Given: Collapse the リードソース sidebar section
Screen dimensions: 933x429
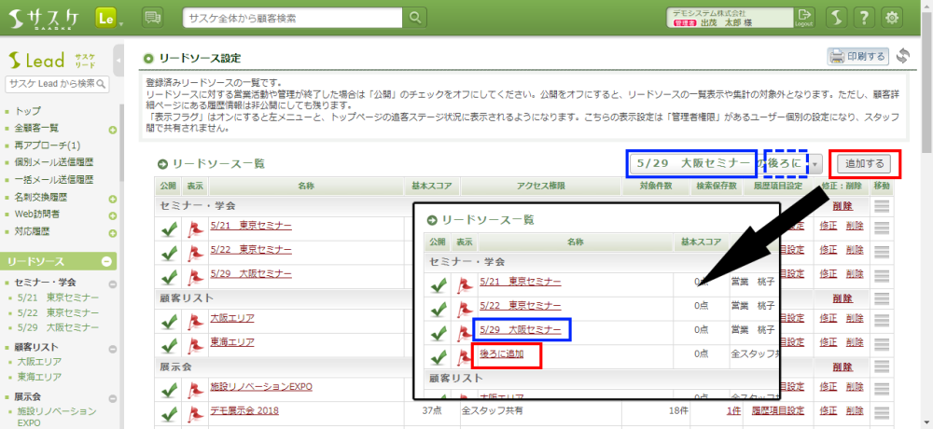Looking at the screenshot, I should pos(107,262).
